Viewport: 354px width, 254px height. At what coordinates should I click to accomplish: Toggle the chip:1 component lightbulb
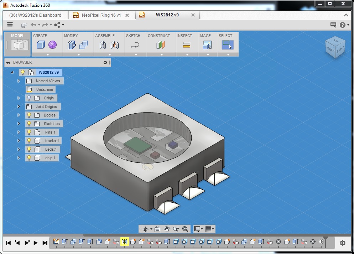[x=29, y=158]
